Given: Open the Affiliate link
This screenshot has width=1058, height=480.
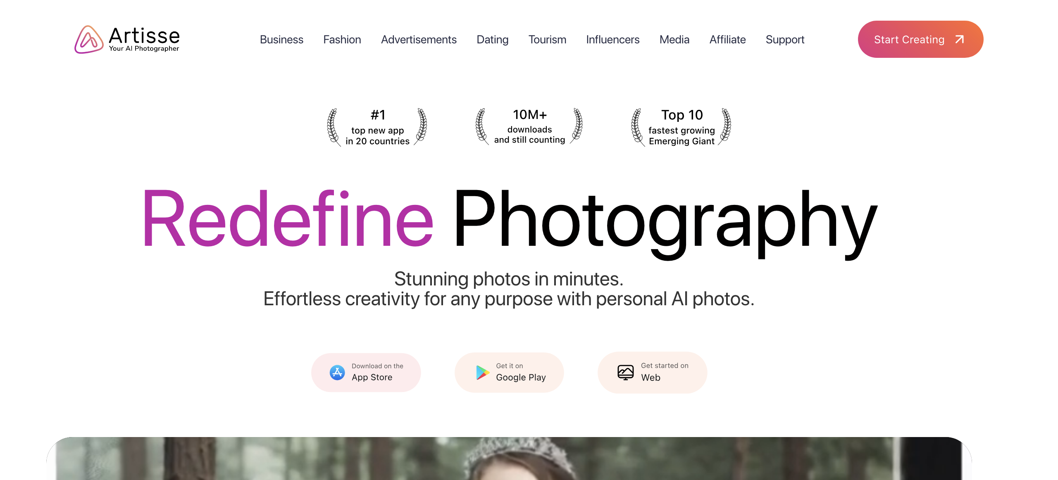Looking at the screenshot, I should tap(727, 40).
